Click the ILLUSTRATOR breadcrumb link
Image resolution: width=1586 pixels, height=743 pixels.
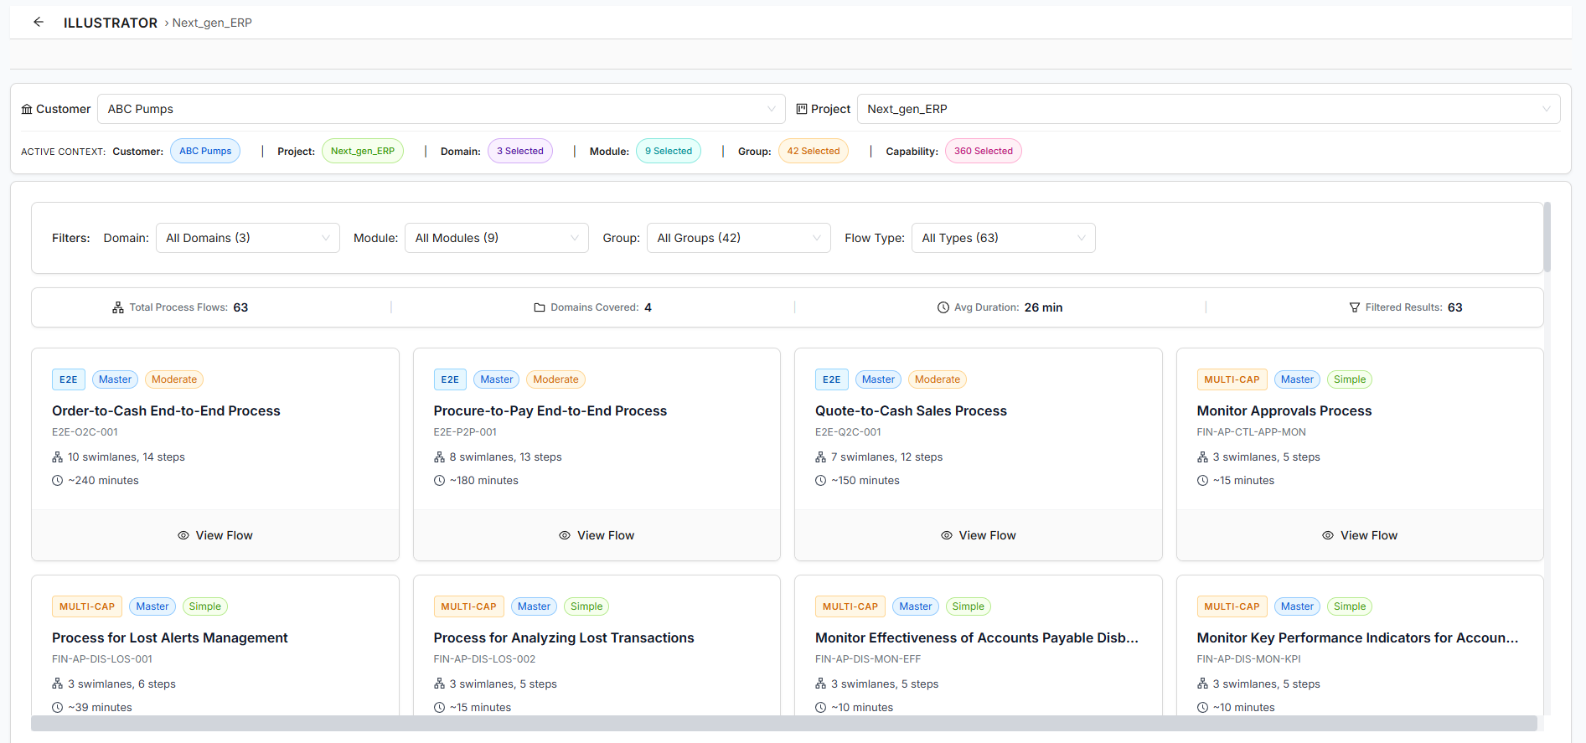click(x=111, y=23)
